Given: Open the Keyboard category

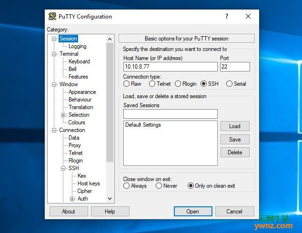Looking at the screenshot, I should [x=79, y=61].
